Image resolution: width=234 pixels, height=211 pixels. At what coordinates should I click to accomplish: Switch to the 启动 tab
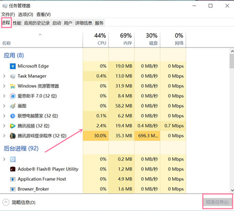pos(57,23)
